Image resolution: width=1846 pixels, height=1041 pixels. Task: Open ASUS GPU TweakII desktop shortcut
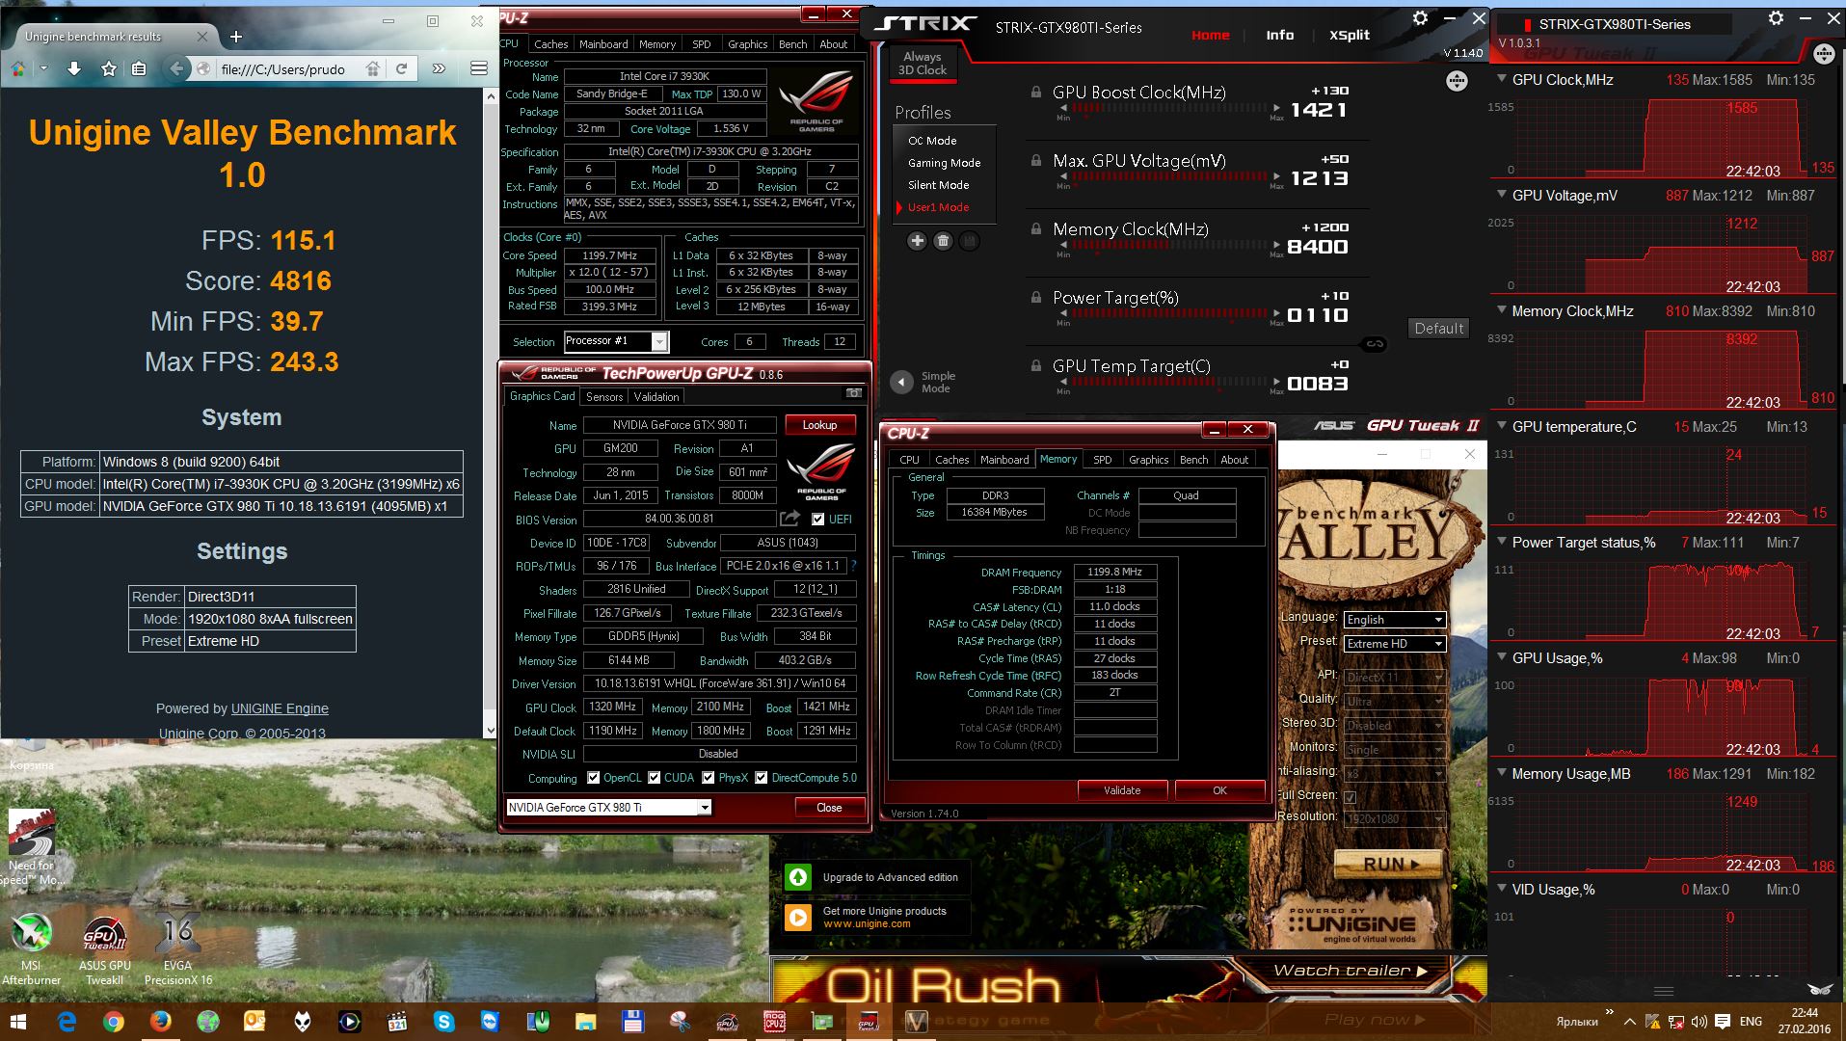pyautogui.click(x=104, y=948)
